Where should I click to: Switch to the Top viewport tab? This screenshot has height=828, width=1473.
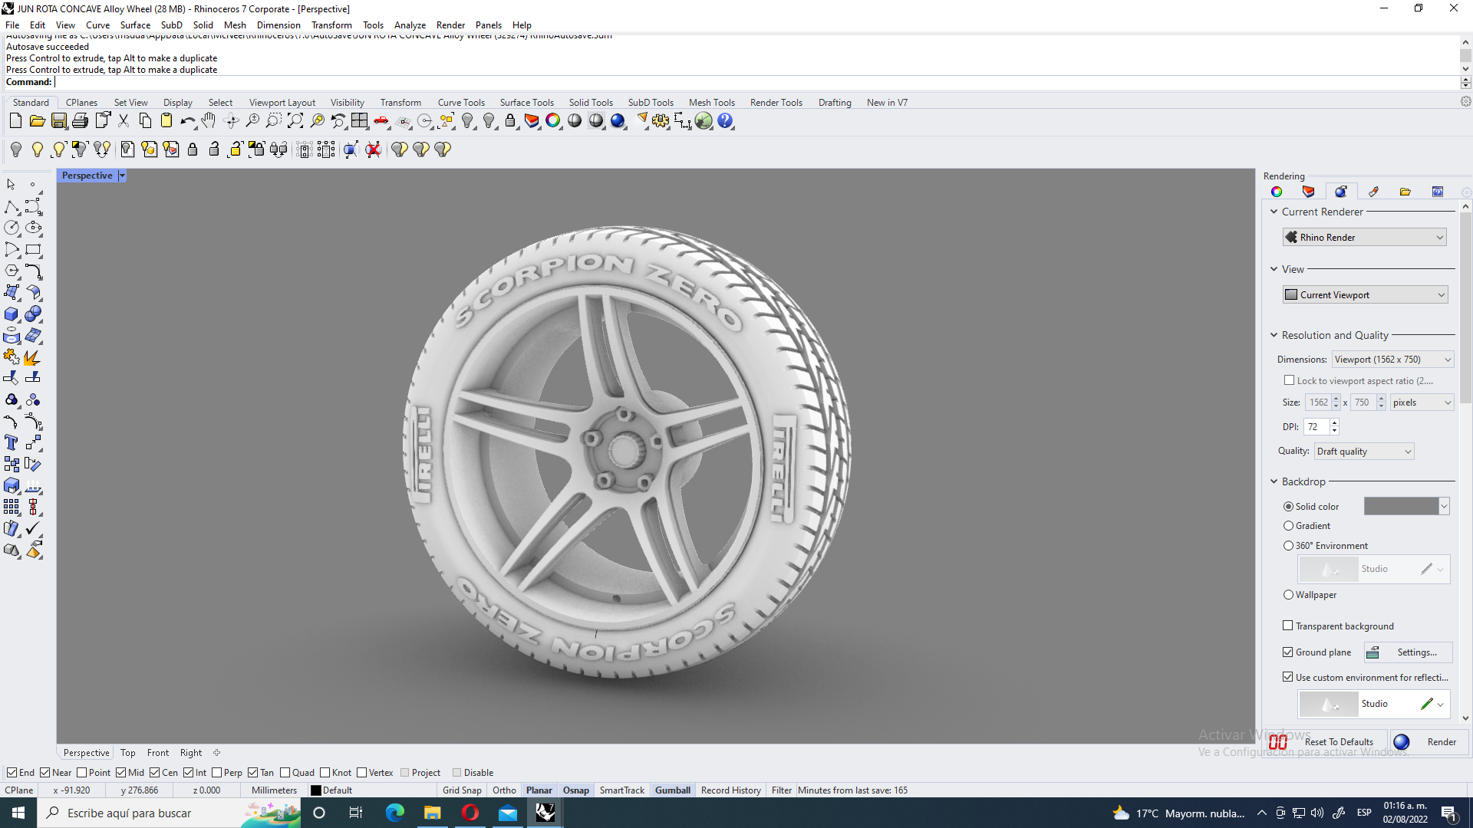127,752
